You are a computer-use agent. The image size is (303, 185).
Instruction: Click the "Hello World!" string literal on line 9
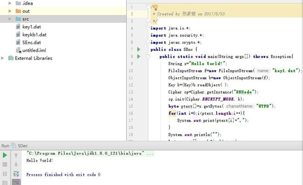coord(207,63)
